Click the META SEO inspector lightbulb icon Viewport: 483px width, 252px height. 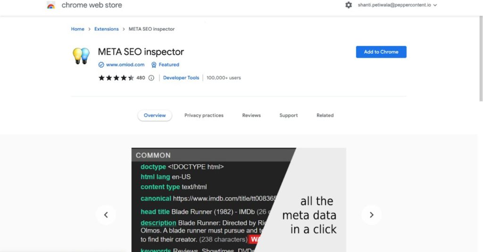(x=81, y=56)
